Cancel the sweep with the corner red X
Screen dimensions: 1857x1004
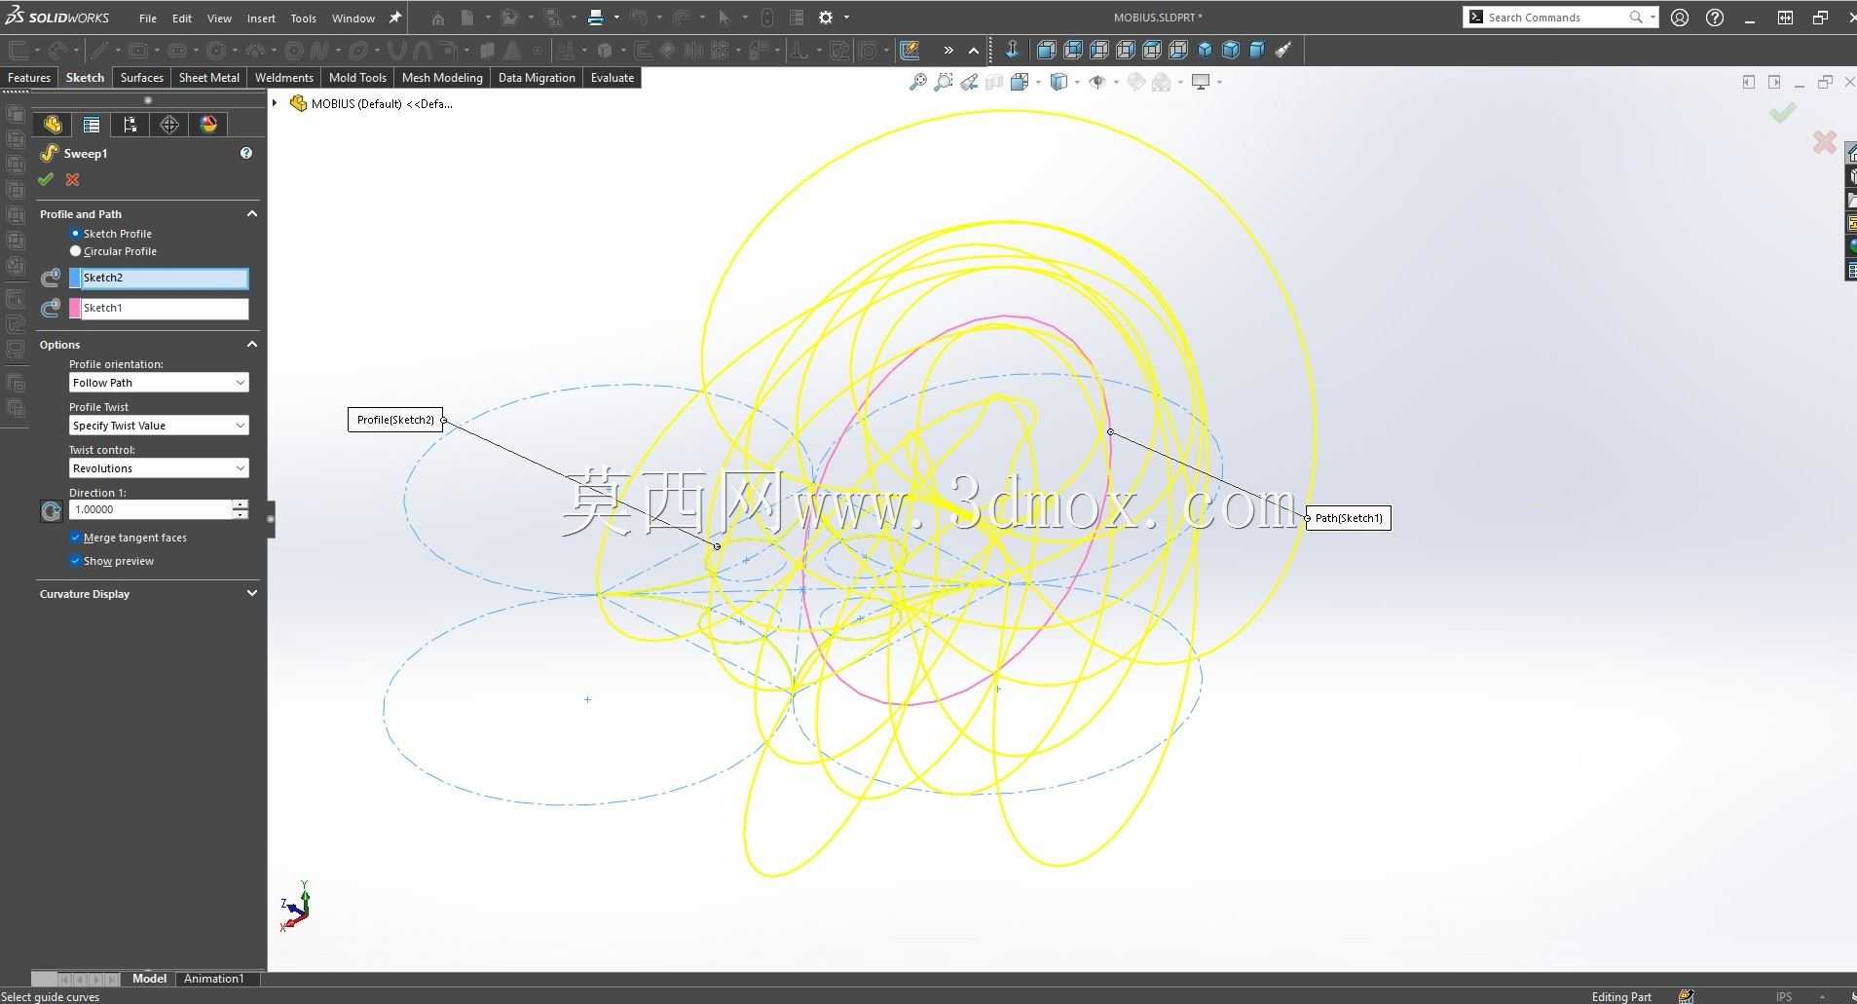pyautogui.click(x=1824, y=142)
